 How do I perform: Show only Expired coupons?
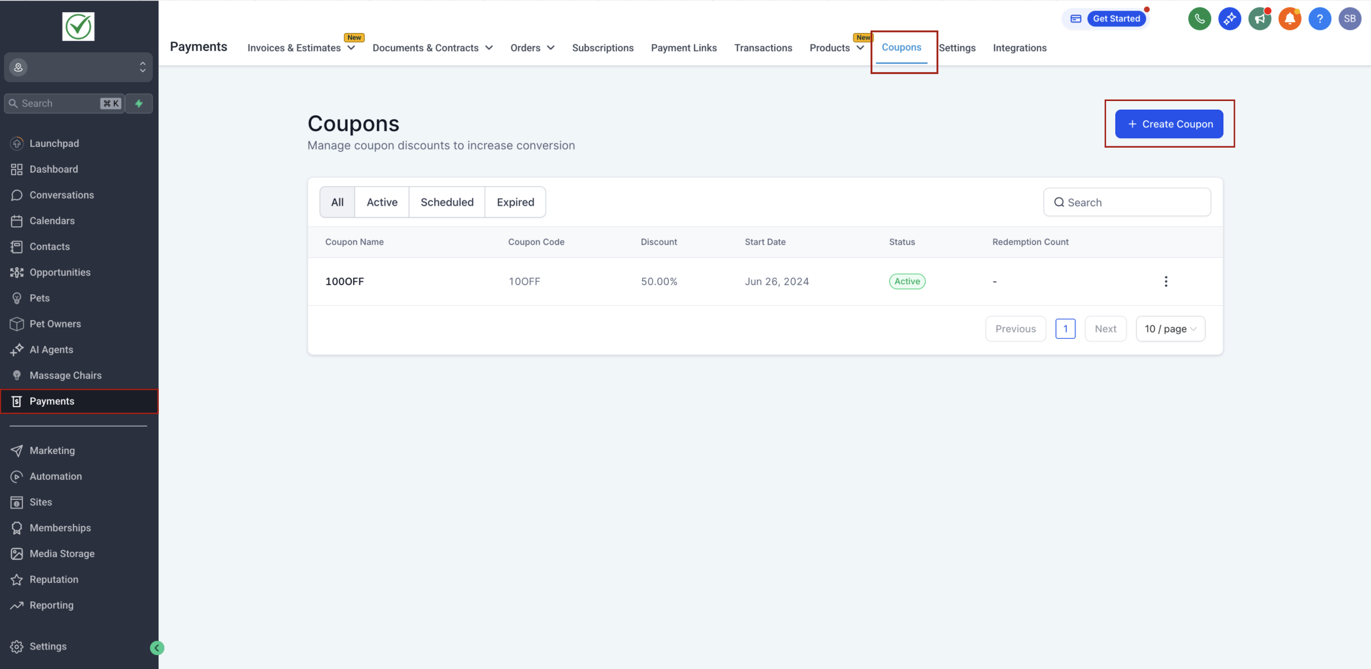tap(515, 202)
